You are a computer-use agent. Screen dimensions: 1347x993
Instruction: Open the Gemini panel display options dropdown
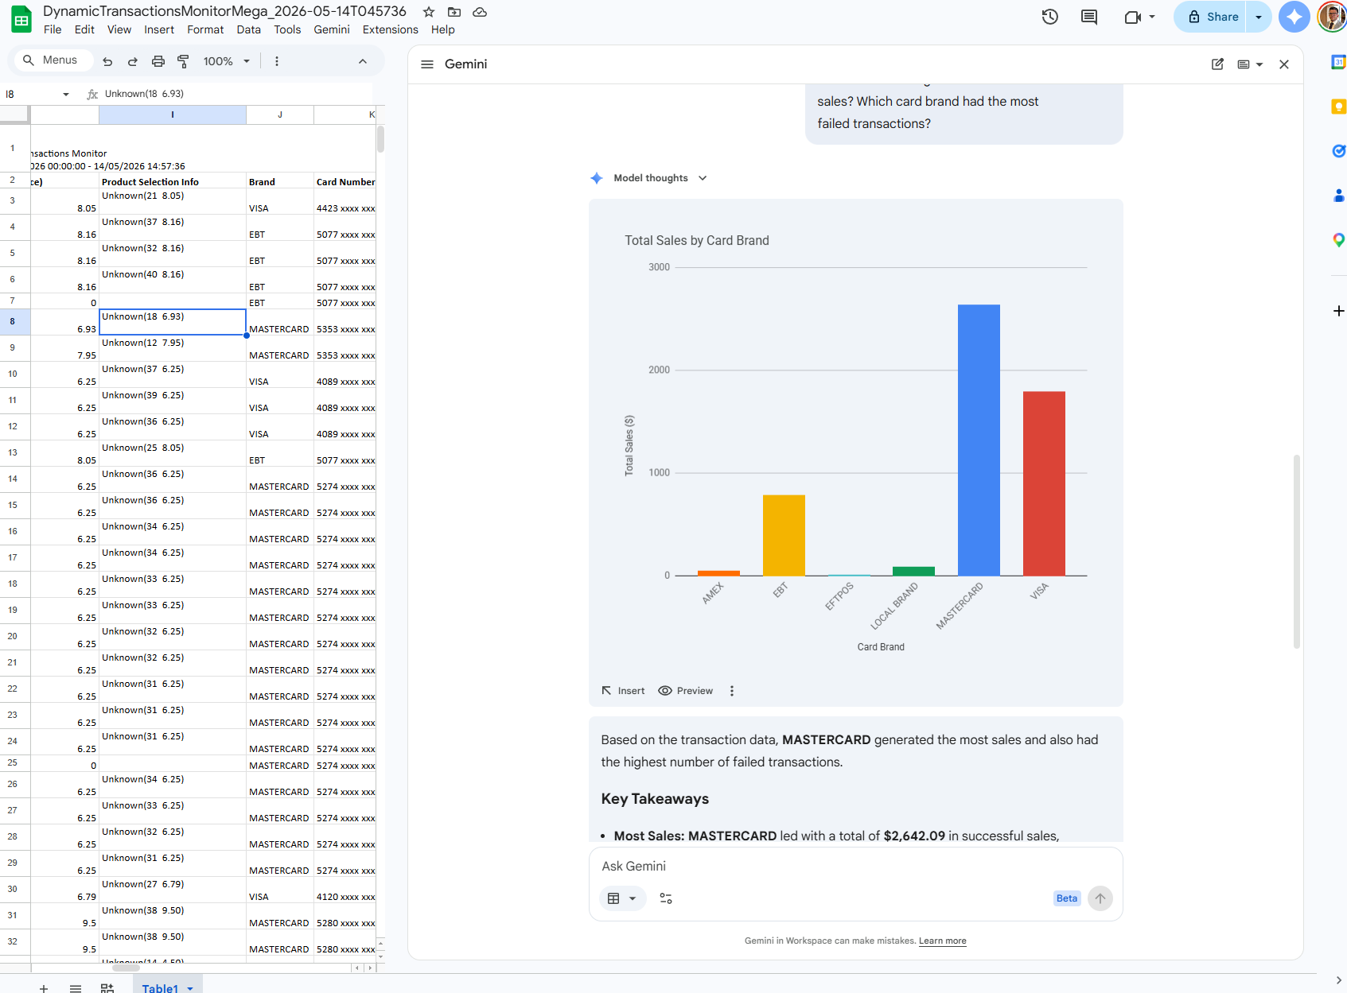(x=1250, y=64)
